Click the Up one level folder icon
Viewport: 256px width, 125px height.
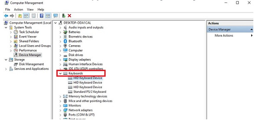20,16
